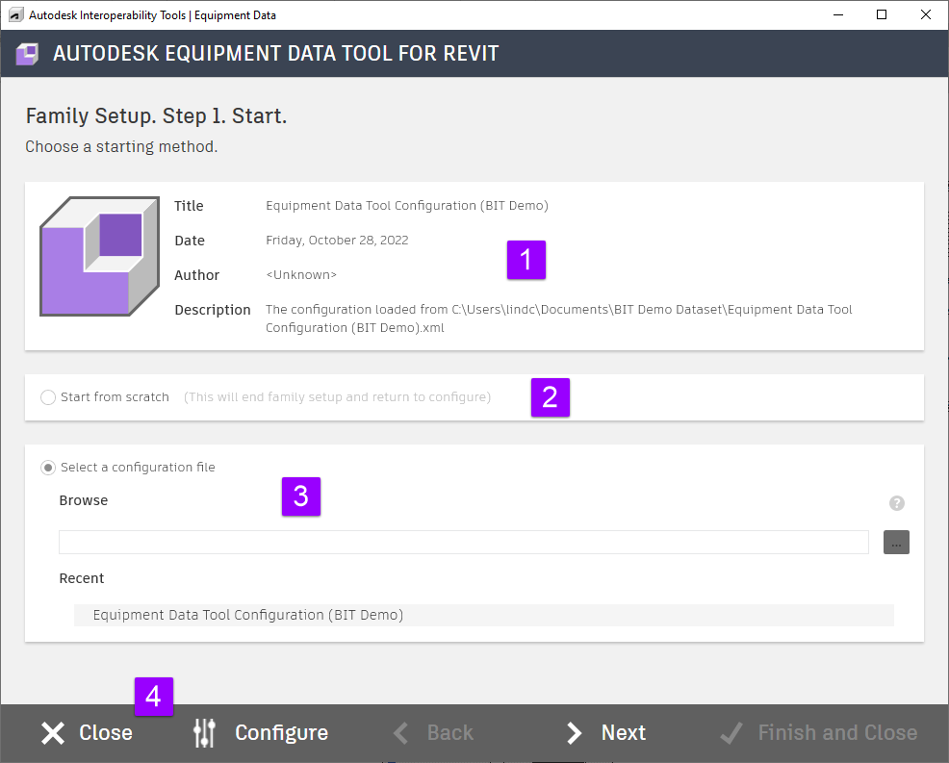Click the configuration description path text

point(558,318)
